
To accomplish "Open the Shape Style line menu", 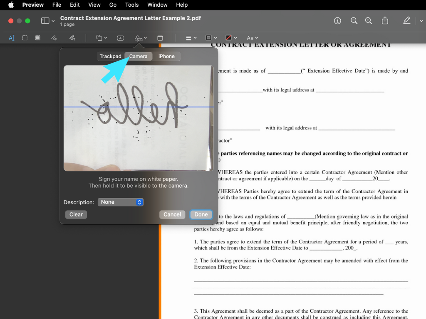I will [x=191, y=38].
